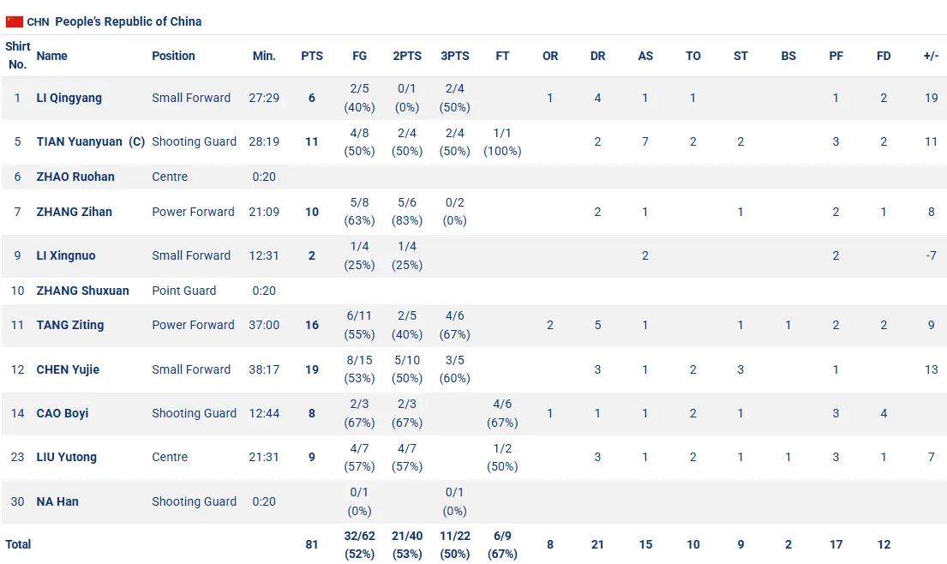Click the +/- column header
Screen dimensions: 947x564
[x=932, y=57]
